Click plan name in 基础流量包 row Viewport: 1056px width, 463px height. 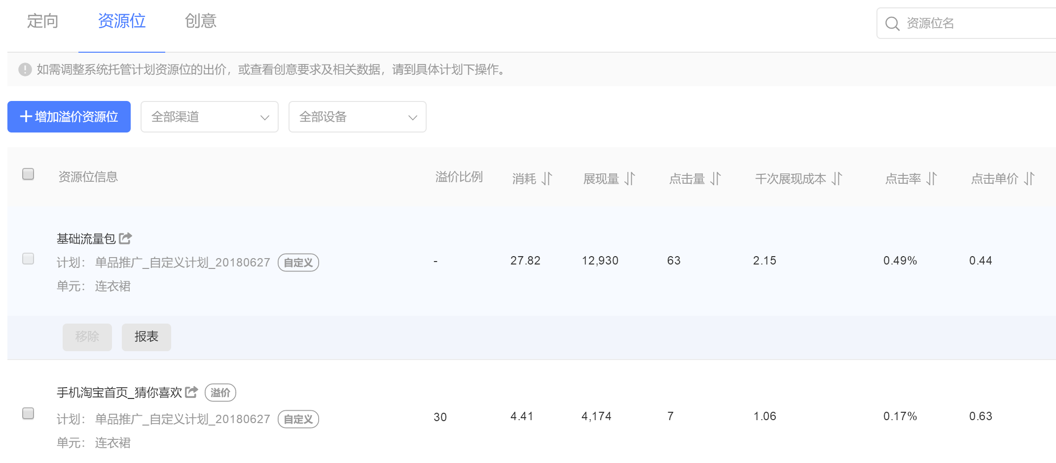(x=182, y=263)
